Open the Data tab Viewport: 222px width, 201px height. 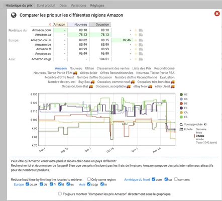pos(63,6)
